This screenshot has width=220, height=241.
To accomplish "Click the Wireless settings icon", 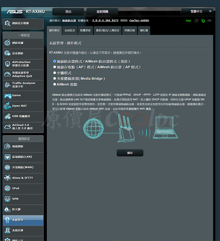I will point(7,147).
